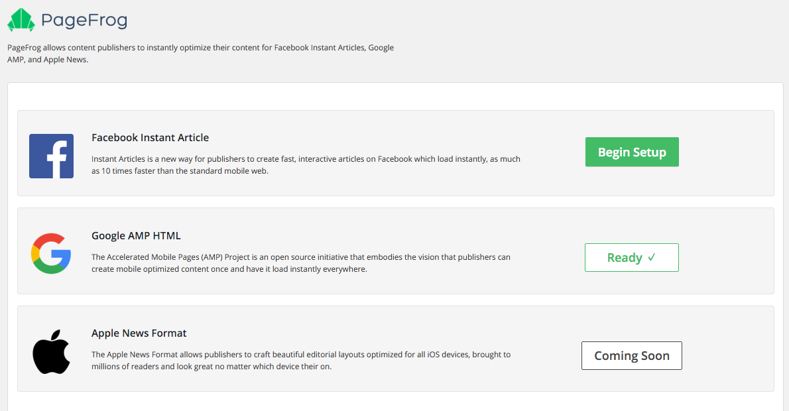Click the Coming Soon button for Apple News

pos(632,356)
